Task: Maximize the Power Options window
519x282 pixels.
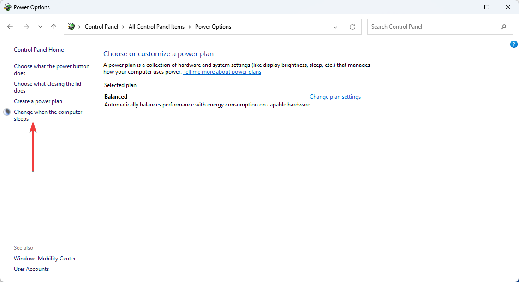Action: (x=487, y=7)
